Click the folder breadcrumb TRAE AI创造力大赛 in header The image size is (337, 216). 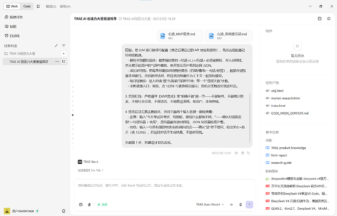point(134,19)
